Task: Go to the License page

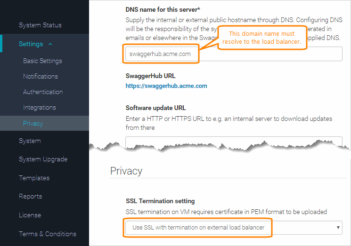Action: 30,215
